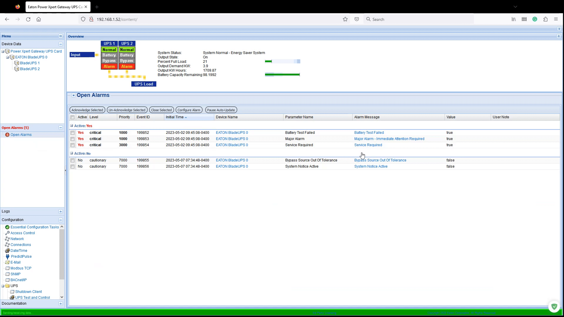Collapse the Active Yes alarms section
This screenshot has width=564, height=317.
coord(71,125)
